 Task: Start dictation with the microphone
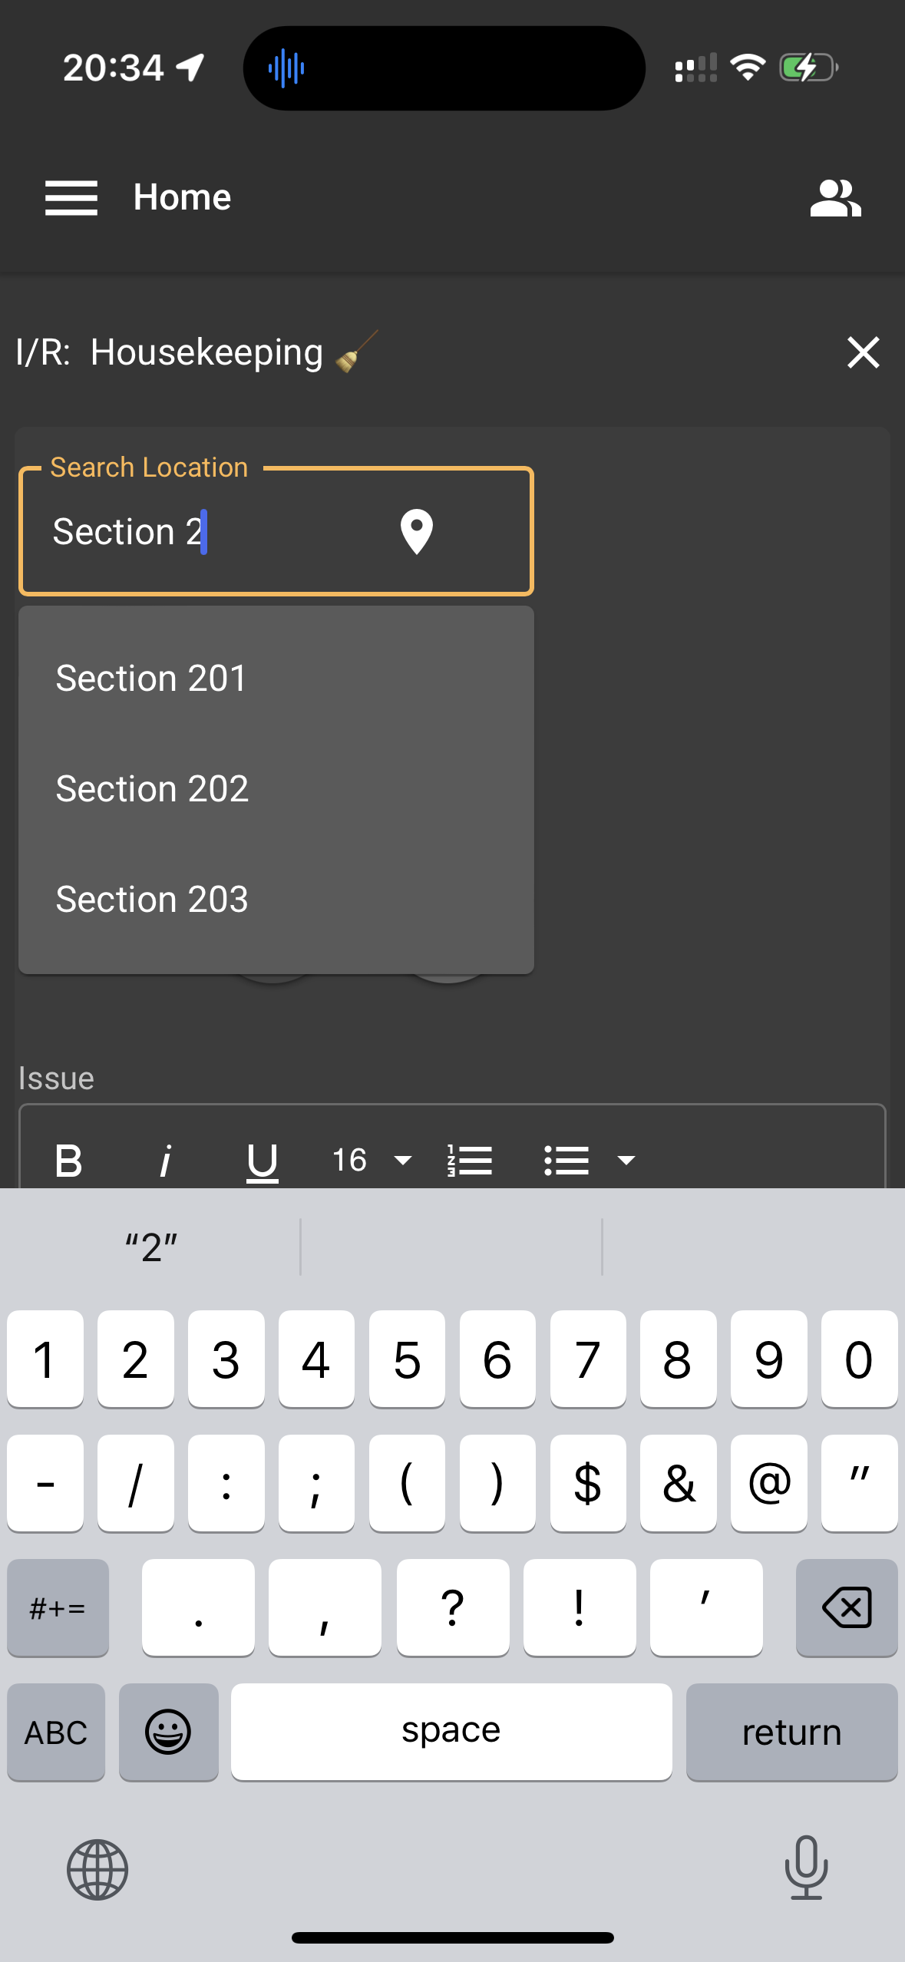806,1868
